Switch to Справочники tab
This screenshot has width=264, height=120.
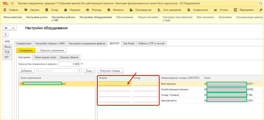click(x=24, y=44)
